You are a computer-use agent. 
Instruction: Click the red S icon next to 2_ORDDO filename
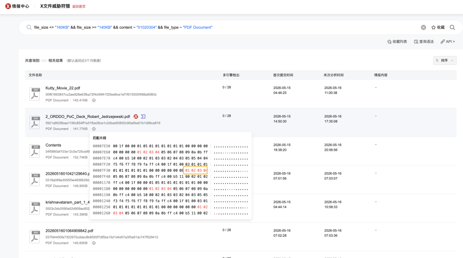136,117
